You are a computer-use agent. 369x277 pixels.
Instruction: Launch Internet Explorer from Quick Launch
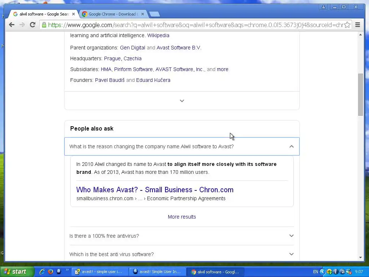tap(43, 272)
